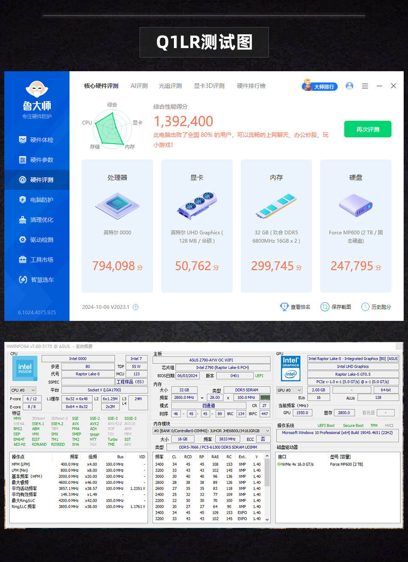Click the Intel 0000 CPU name field
Screen dimensions: 408x562
coord(78,359)
